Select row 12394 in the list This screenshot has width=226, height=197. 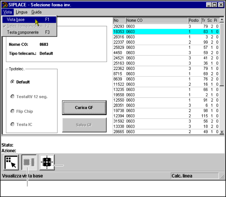166,116
